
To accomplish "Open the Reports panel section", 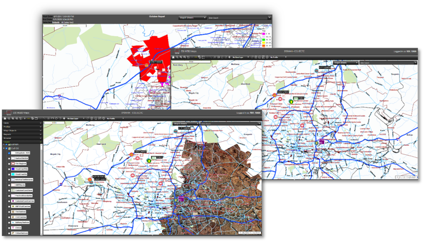I will click(22, 134).
